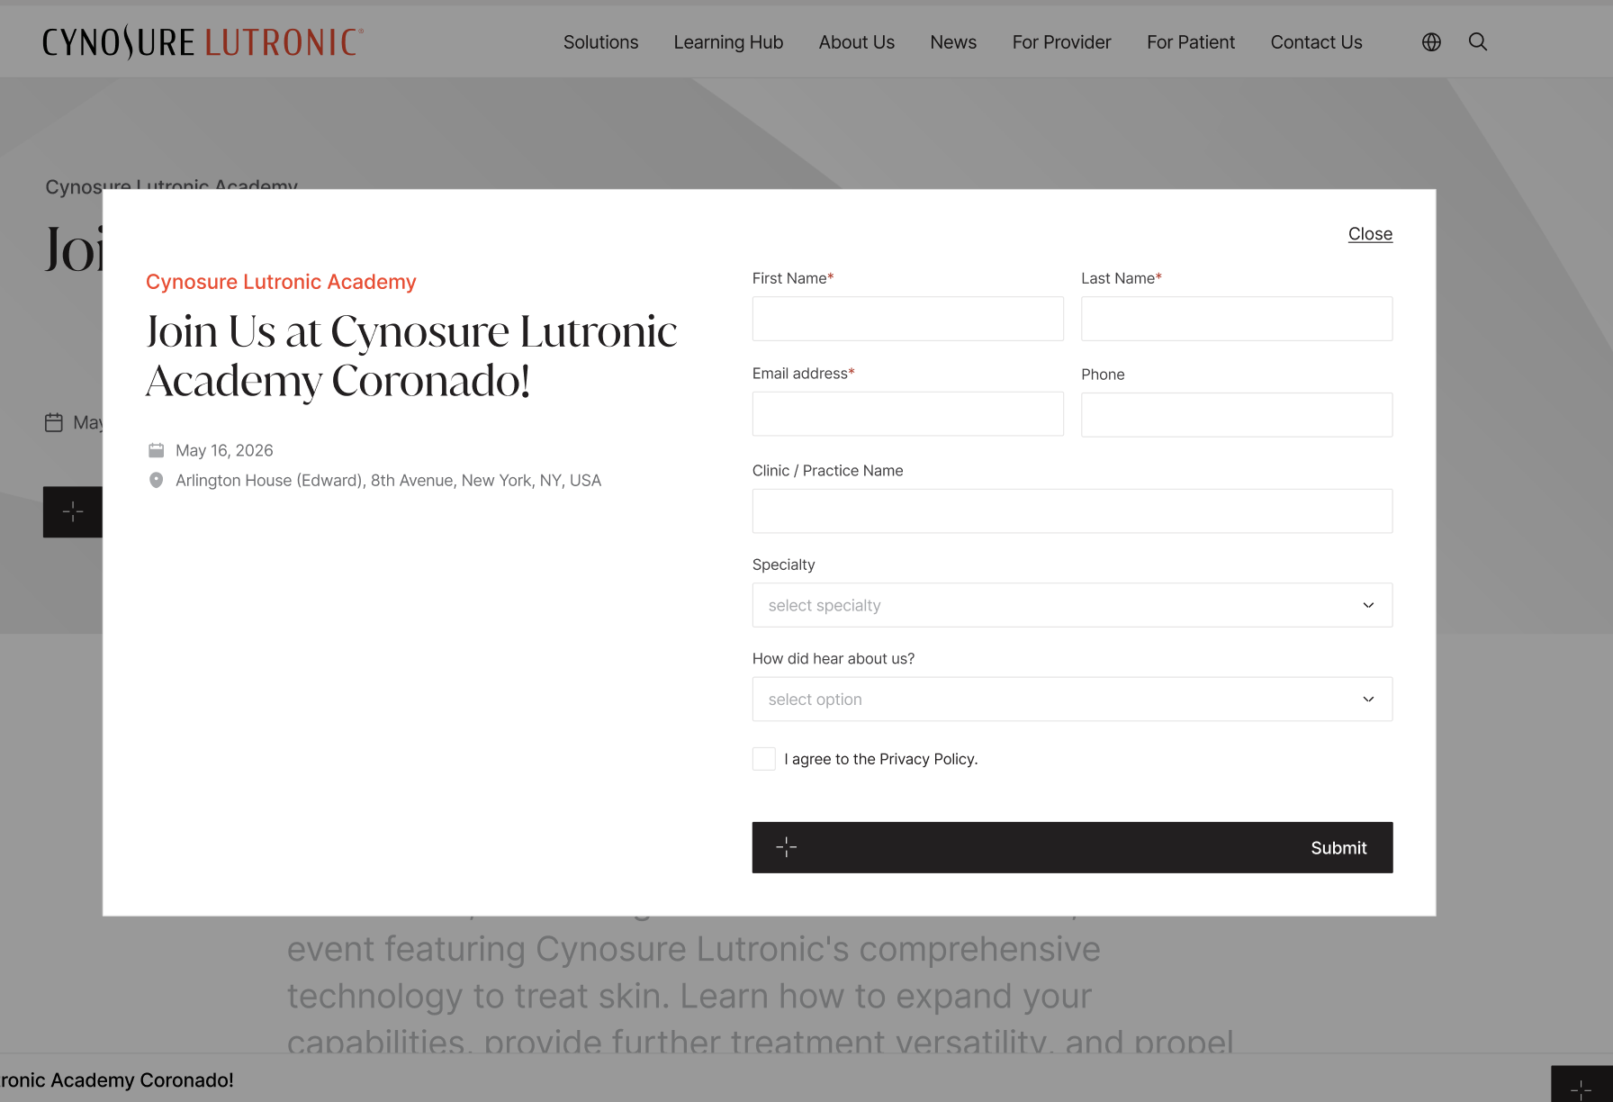This screenshot has width=1613, height=1102.
Task: Click the calendar icon beside May 16, 2026
Action: coord(157,450)
